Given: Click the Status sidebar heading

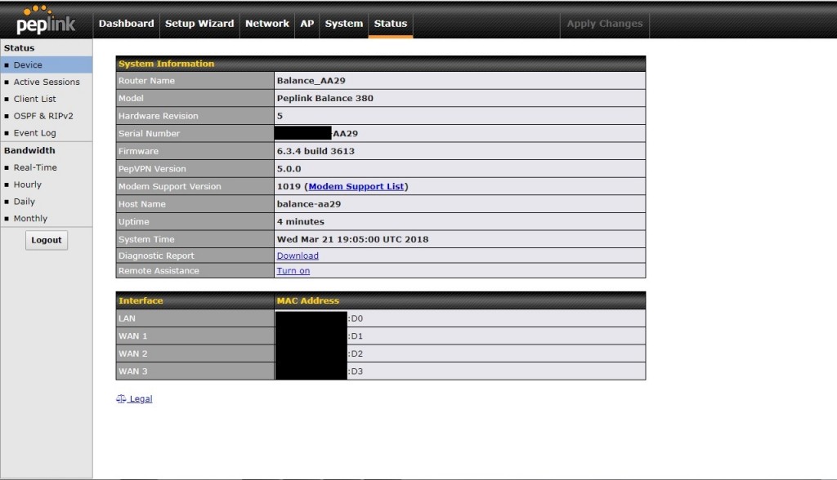Looking at the screenshot, I should (x=20, y=48).
